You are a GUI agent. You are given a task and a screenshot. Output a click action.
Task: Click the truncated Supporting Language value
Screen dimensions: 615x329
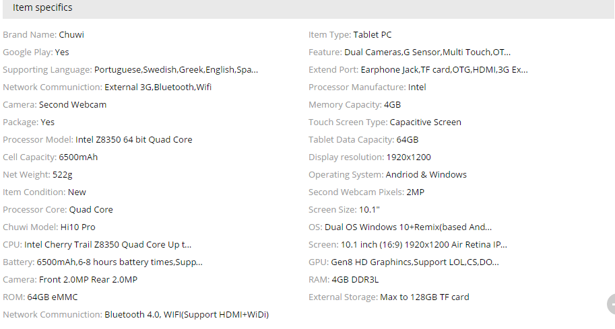coord(176,70)
